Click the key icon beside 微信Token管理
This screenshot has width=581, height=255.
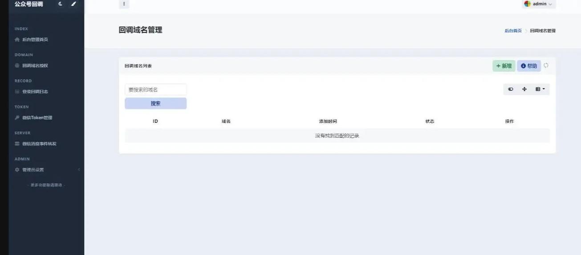(17, 117)
